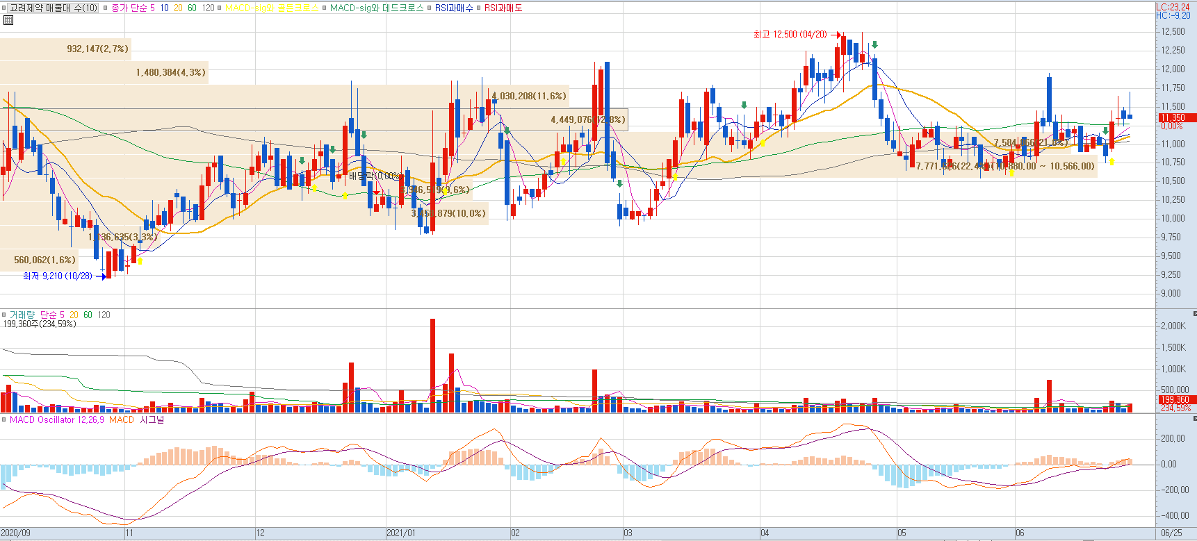
Task: Click the 12,500 price axis label
Action: click(1173, 32)
